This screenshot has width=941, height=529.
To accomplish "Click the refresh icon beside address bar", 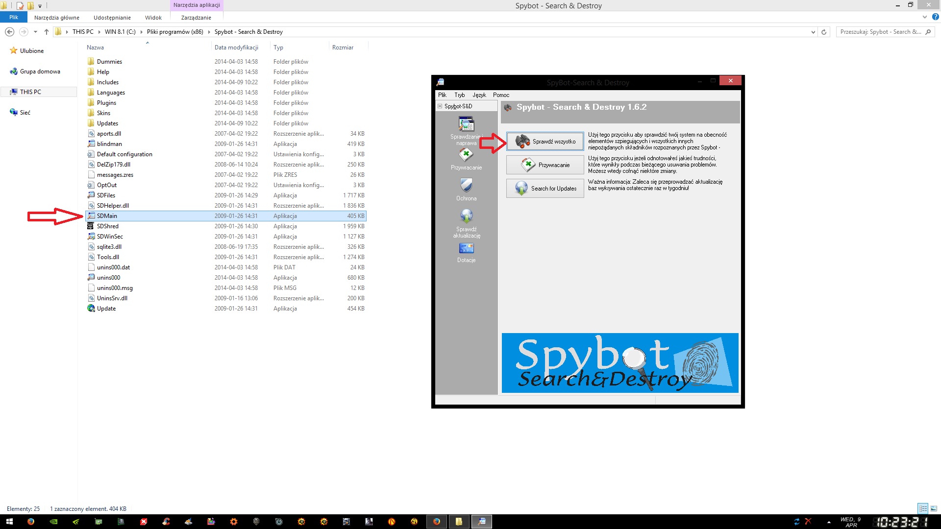I will (x=824, y=32).
